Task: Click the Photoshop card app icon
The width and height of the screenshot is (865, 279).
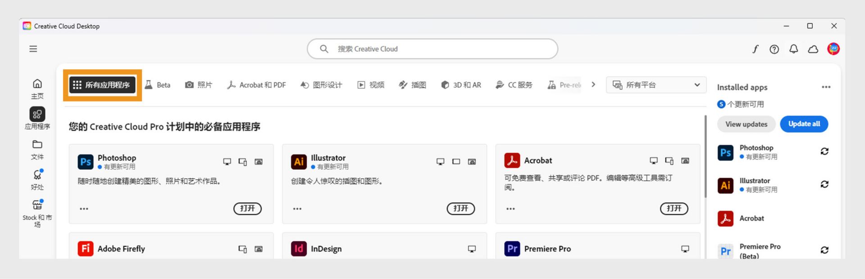Action: pos(86,162)
